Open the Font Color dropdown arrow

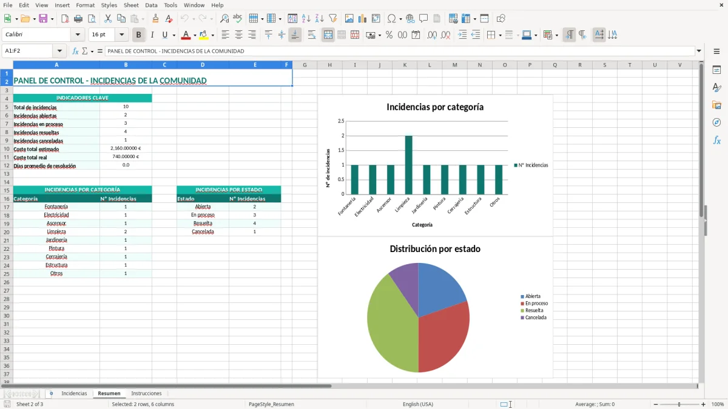coord(195,35)
